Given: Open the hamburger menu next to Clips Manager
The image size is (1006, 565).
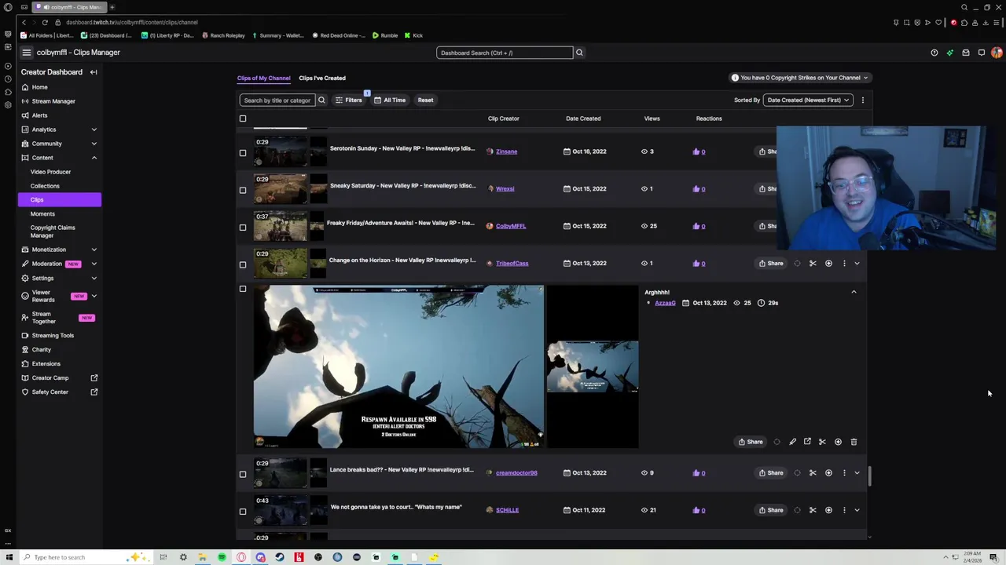Looking at the screenshot, I should click(x=26, y=53).
